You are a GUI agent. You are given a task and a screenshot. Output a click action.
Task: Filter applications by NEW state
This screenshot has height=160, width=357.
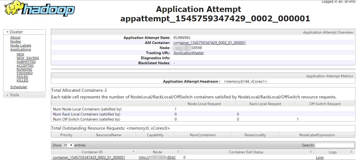pos(20,54)
